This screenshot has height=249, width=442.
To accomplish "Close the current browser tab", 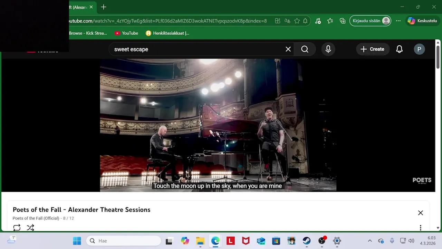I will (x=91, y=7).
